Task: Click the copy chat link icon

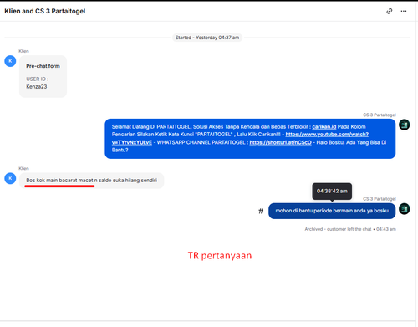Action: point(390,11)
